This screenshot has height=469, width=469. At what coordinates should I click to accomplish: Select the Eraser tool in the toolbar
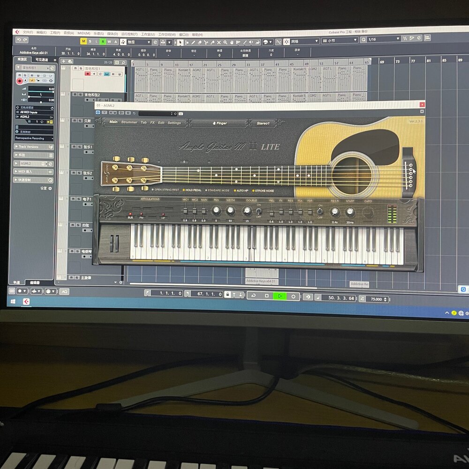[199, 43]
